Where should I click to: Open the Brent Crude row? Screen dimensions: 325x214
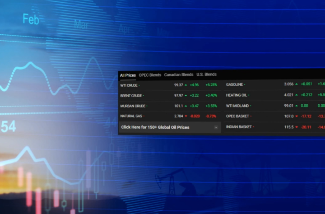point(130,96)
